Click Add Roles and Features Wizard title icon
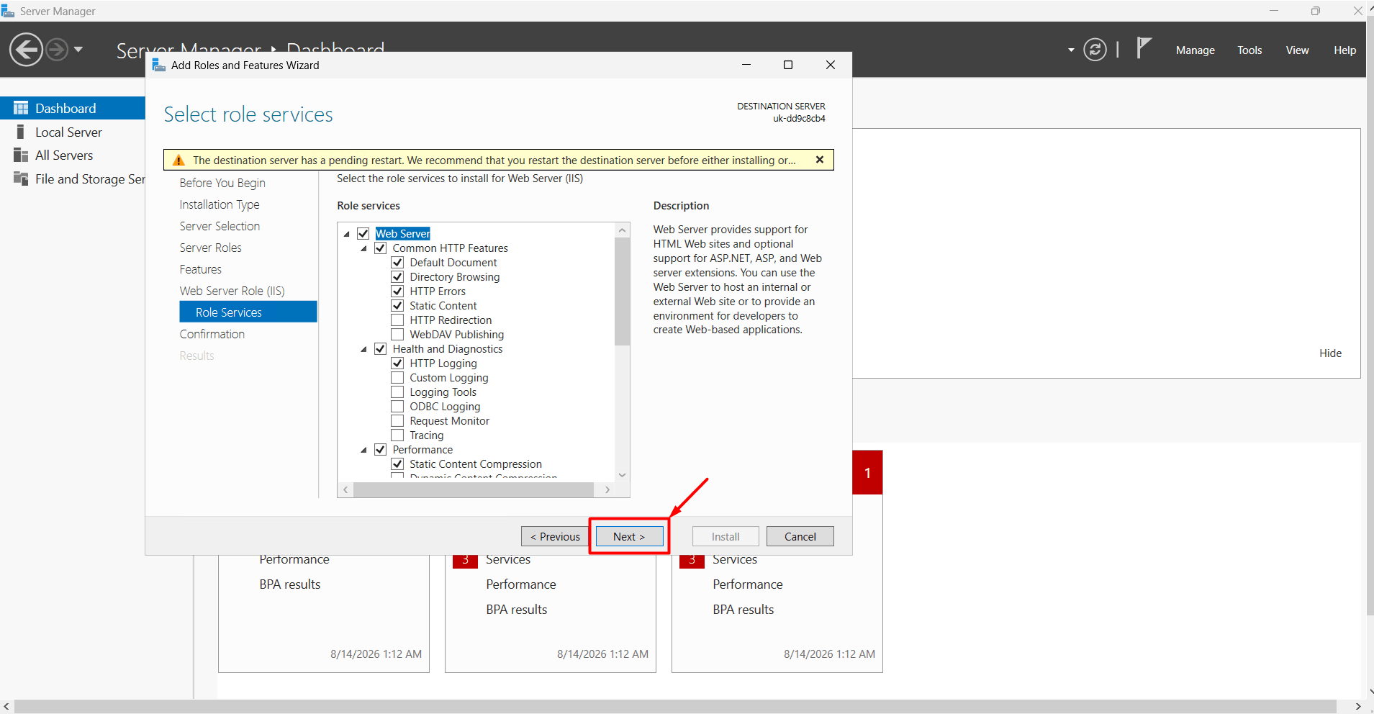Viewport: 1374px width, 714px height. pos(159,65)
